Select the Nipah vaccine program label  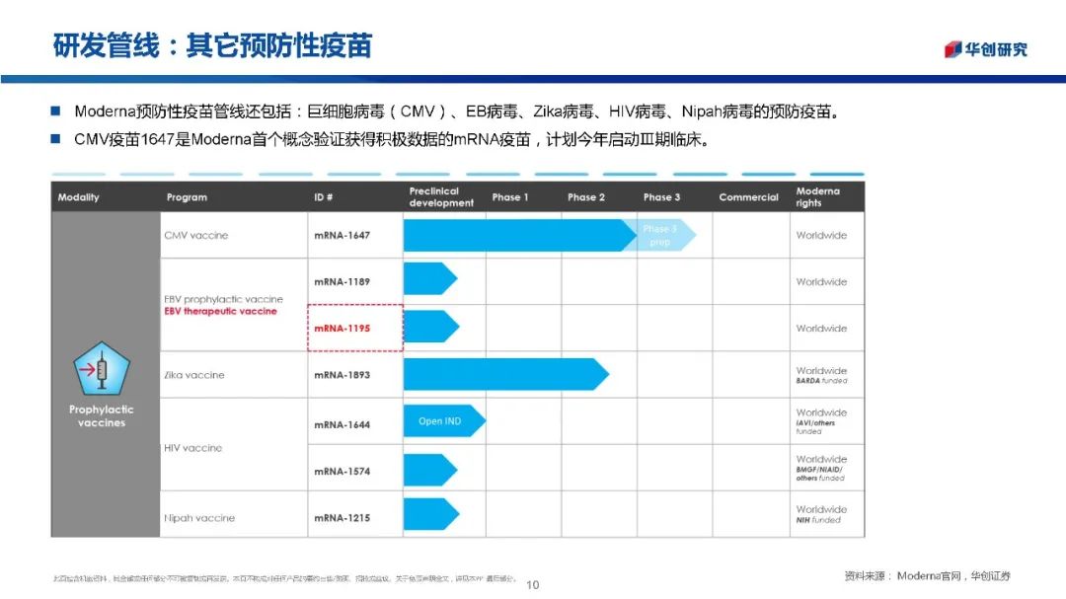point(199,518)
